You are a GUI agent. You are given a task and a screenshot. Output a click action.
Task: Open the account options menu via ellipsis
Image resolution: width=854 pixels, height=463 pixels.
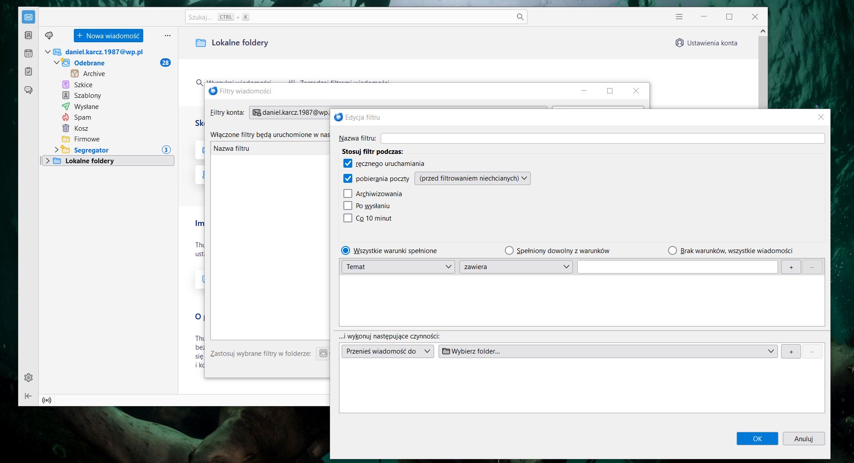(x=167, y=36)
